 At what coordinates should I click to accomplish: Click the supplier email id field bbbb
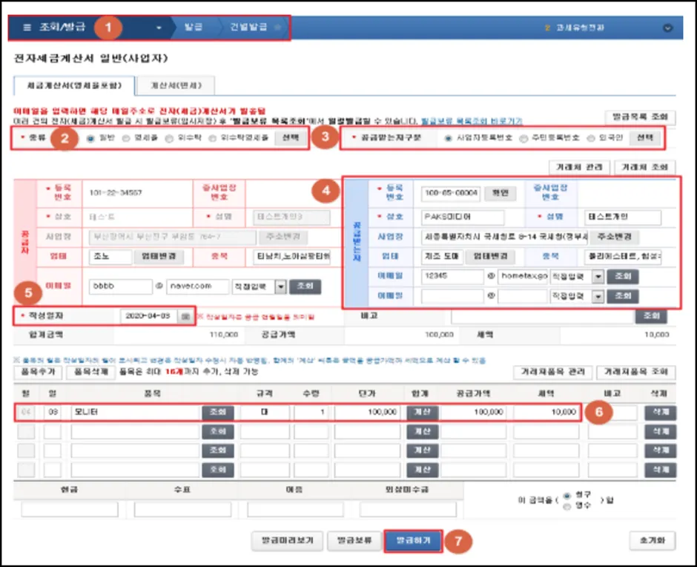(x=120, y=286)
